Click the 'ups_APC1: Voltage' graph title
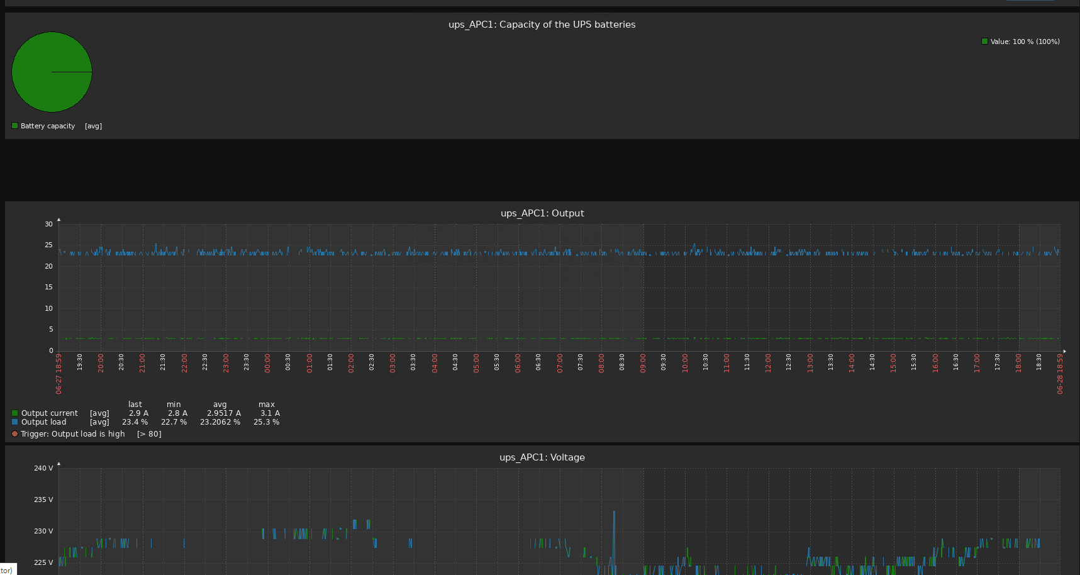The width and height of the screenshot is (1080, 575). (x=542, y=457)
